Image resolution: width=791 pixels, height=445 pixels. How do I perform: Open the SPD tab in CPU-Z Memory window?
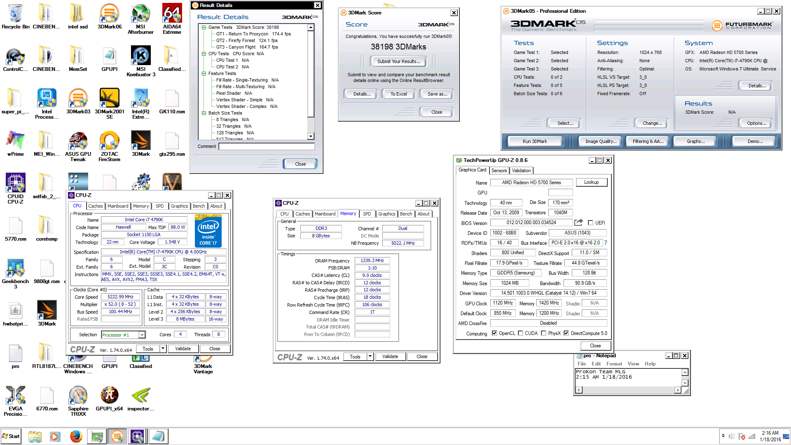[x=367, y=214]
